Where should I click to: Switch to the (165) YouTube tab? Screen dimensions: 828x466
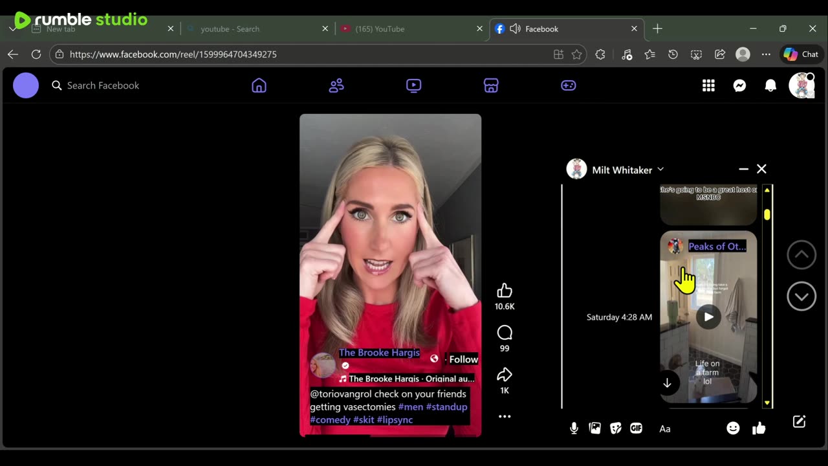tap(412, 29)
